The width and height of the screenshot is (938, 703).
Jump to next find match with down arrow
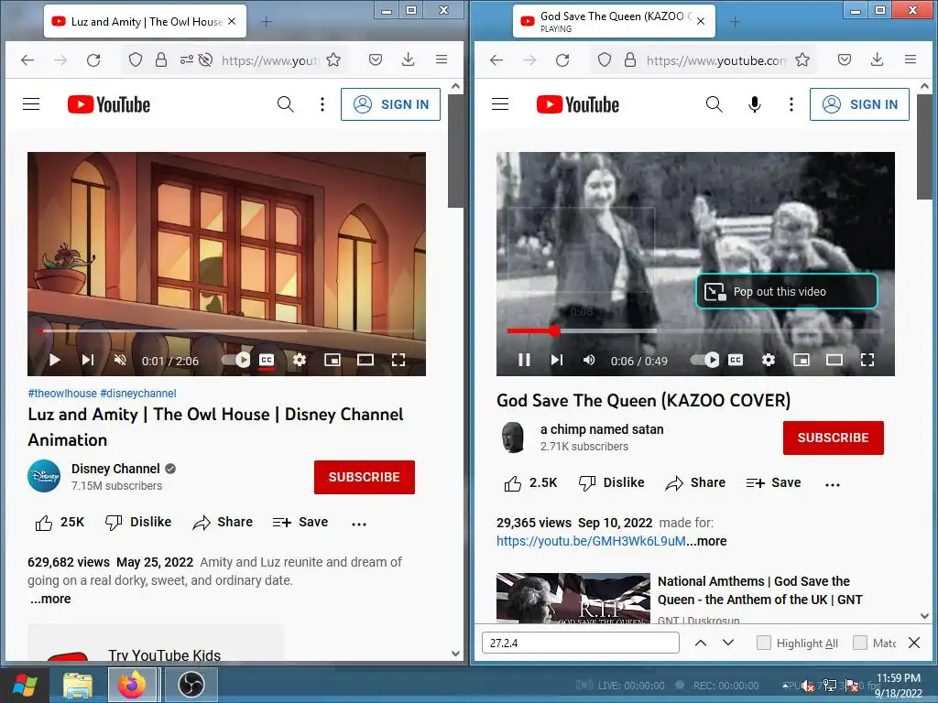pyautogui.click(x=728, y=643)
